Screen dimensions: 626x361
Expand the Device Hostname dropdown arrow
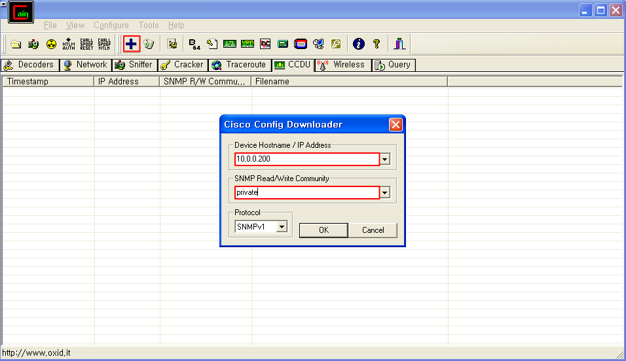[385, 160]
